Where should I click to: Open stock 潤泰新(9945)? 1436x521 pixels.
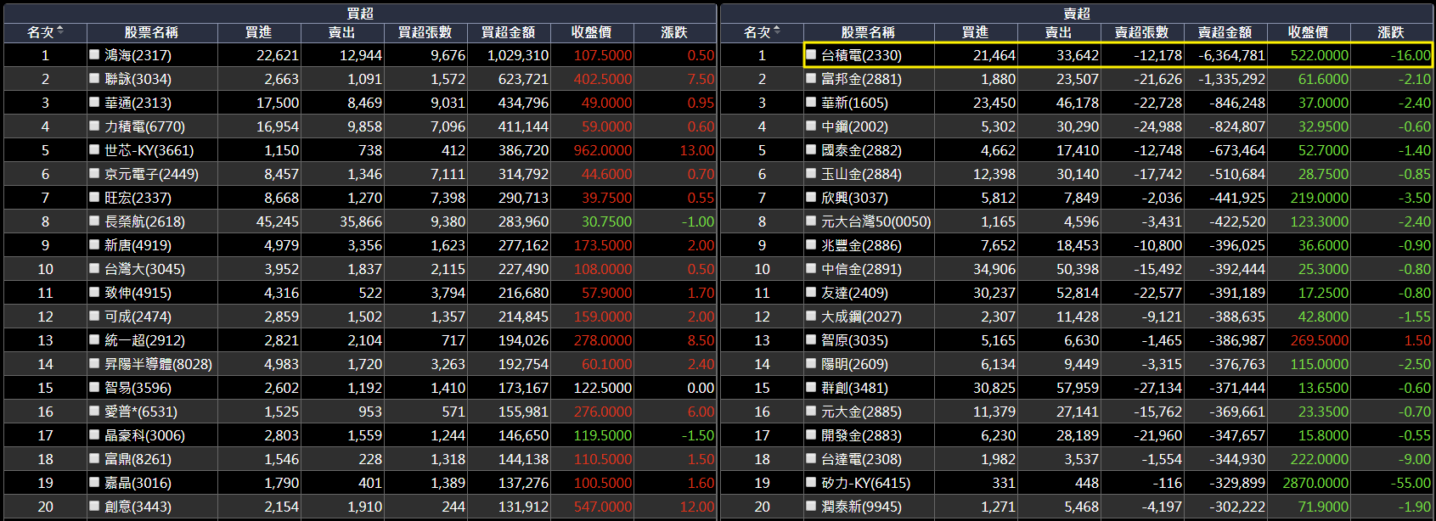pos(861,507)
